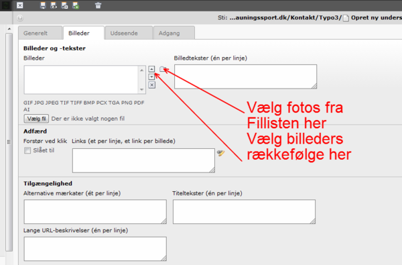Click the Opret ny page icon in path
402x265 pixels.
tap(346, 18)
